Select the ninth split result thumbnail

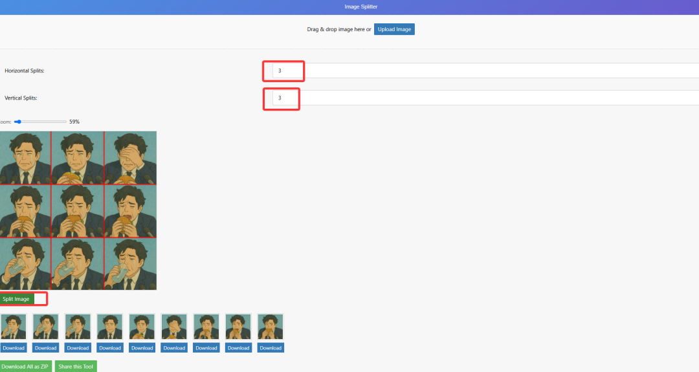270,327
